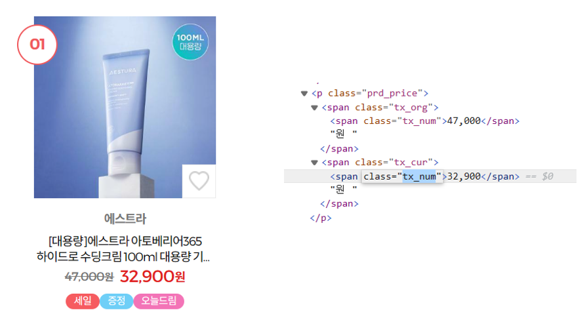The height and width of the screenshot is (318, 585).
Task: Select the tx_num span containing 47,000
Action: click(x=424, y=121)
